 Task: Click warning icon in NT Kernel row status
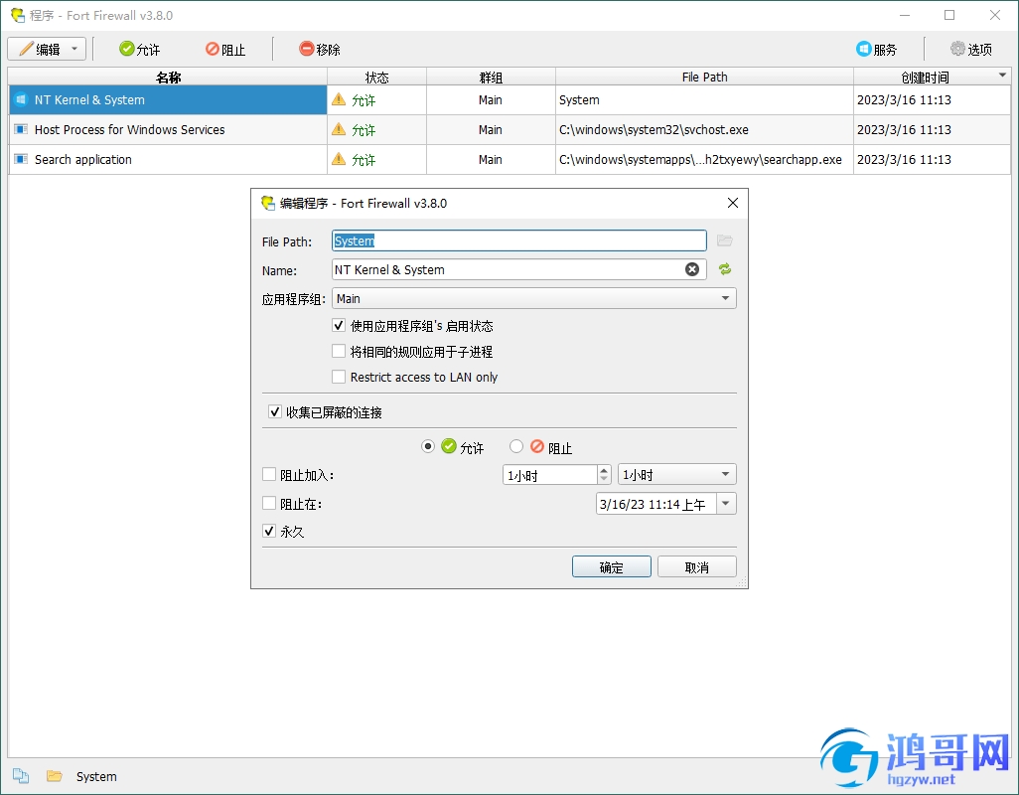click(339, 99)
